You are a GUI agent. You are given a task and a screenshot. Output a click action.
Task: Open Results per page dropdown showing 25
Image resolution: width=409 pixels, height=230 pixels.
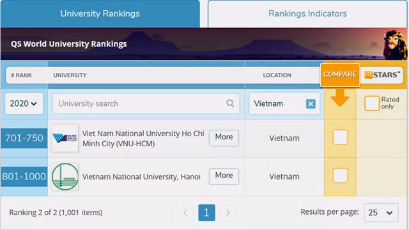[x=381, y=213]
